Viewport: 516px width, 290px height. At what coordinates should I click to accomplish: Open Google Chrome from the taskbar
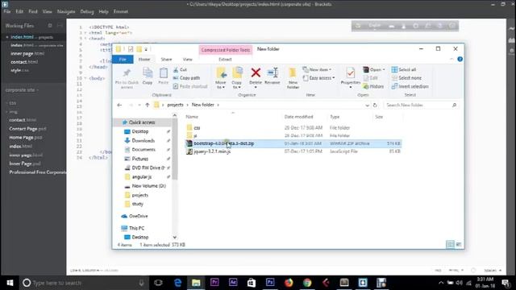[x=307, y=283]
